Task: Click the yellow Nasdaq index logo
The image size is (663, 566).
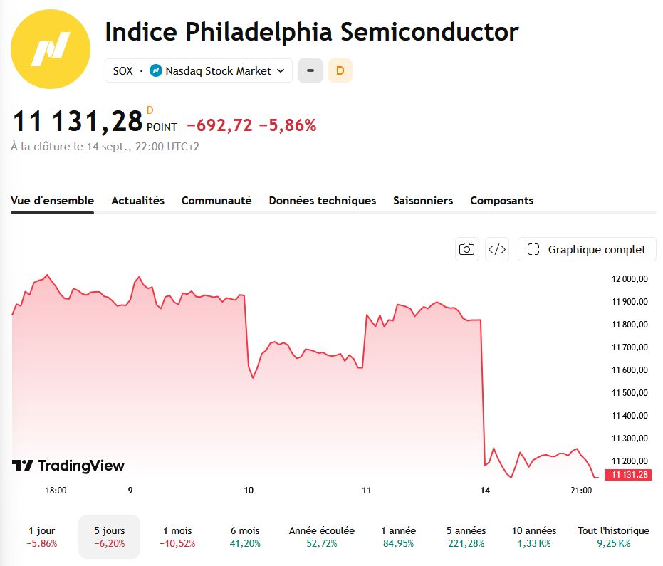Action: click(x=51, y=49)
